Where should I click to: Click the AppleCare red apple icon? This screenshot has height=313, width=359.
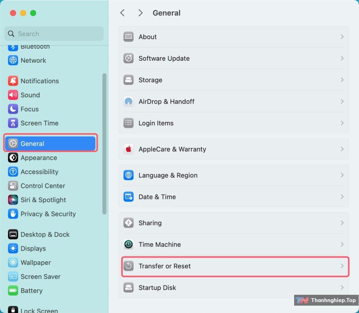pyautogui.click(x=128, y=149)
